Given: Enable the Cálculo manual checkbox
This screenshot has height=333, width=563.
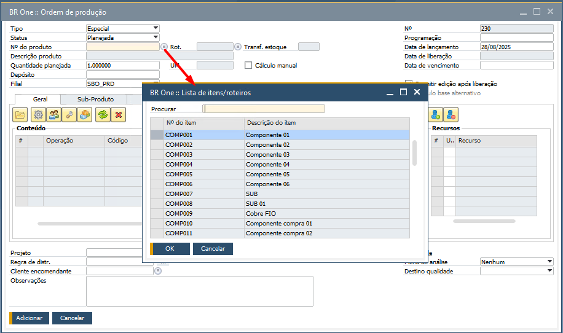Looking at the screenshot, I should pyautogui.click(x=248, y=65).
